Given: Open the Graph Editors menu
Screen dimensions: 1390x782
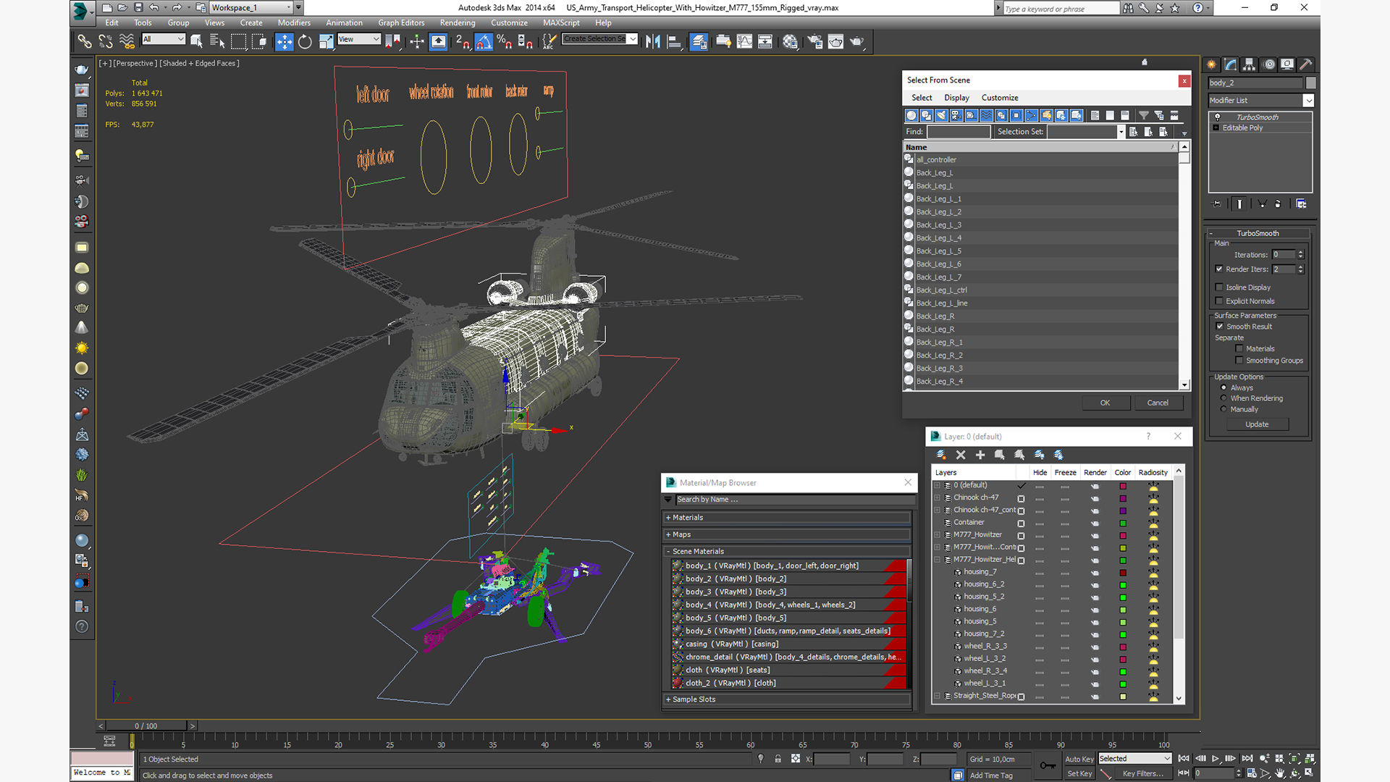Looking at the screenshot, I should tap(400, 22).
